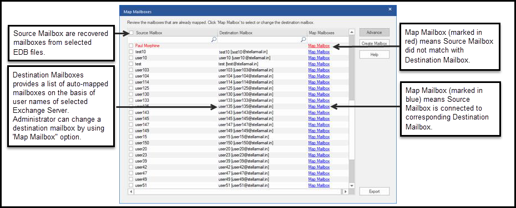Click Map Mailbox link for user49 row
Screen dimensions: 516x208
pyautogui.click(x=319, y=179)
